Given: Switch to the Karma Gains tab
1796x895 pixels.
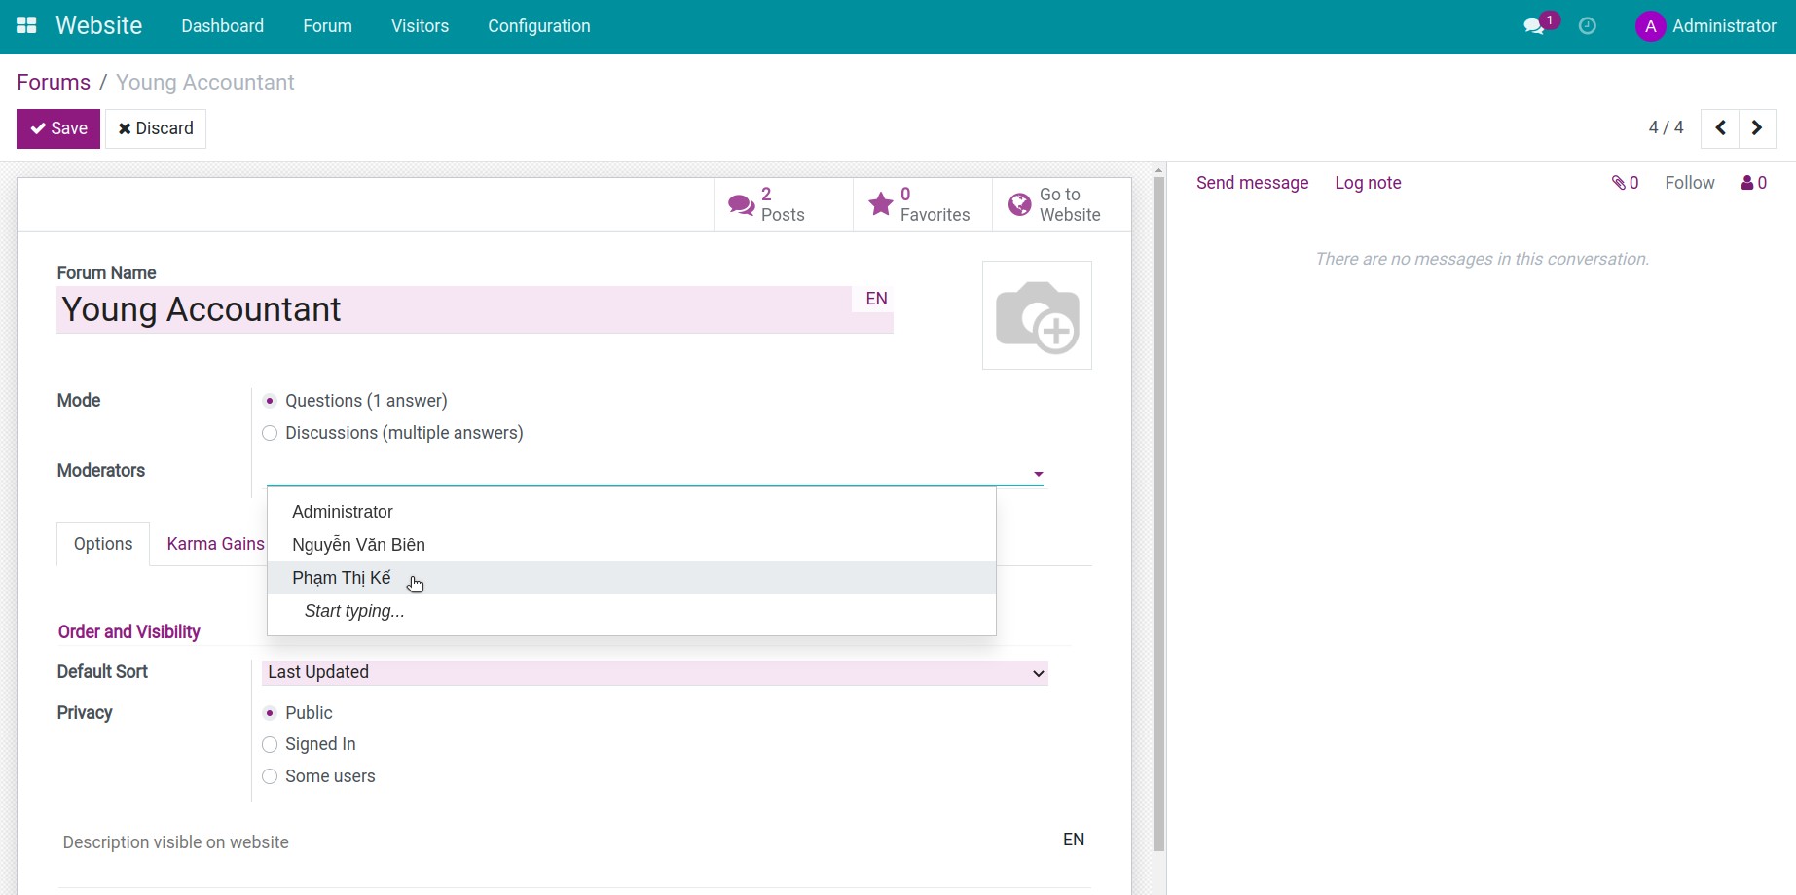Looking at the screenshot, I should coord(215,544).
